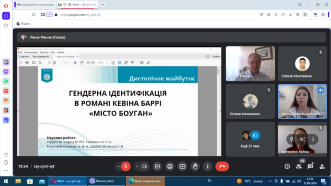Viewport: 331px width, 186px height.
Task: Click the Present screen icon
Action: point(182,166)
